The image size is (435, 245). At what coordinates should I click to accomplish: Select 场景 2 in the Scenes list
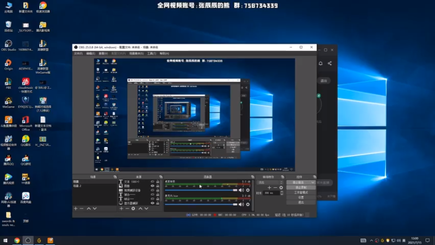click(95, 186)
